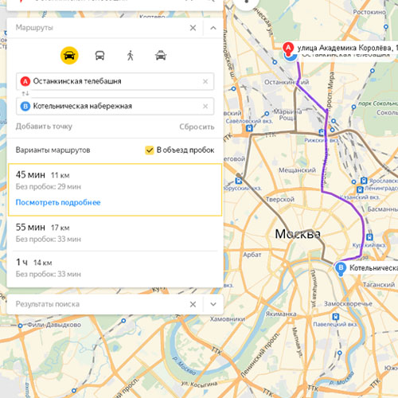
Task: Select the 45 мин 11 км route
Action: (115, 189)
